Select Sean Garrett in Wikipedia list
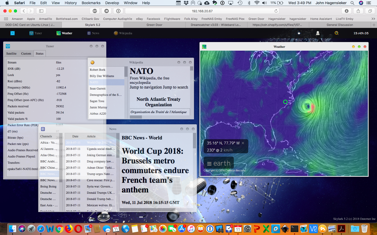Screen dimensions: 377x235 pos(106,89)
